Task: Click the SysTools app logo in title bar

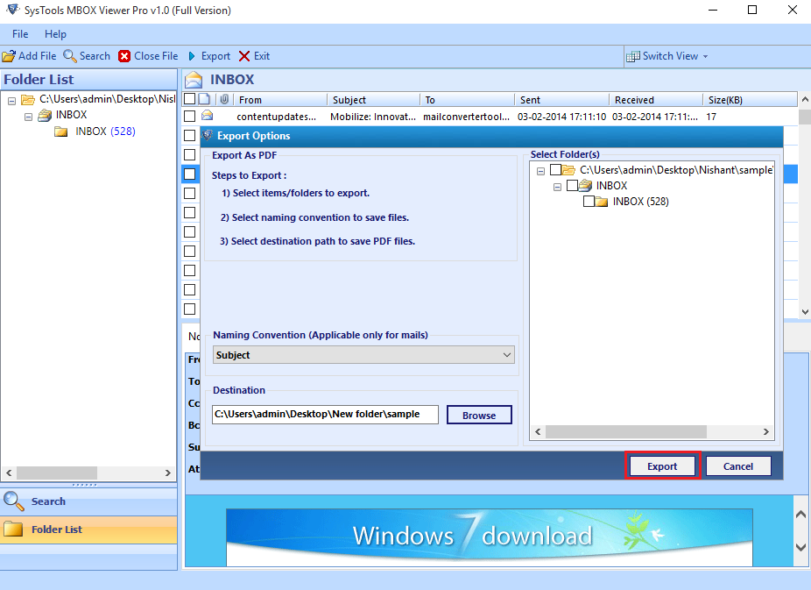Action: (x=13, y=10)
